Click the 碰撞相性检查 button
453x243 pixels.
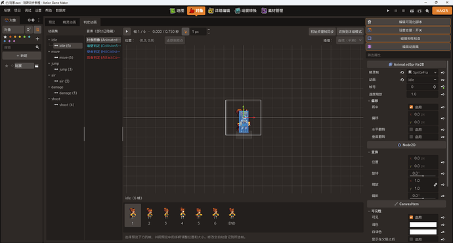point(408,38)
